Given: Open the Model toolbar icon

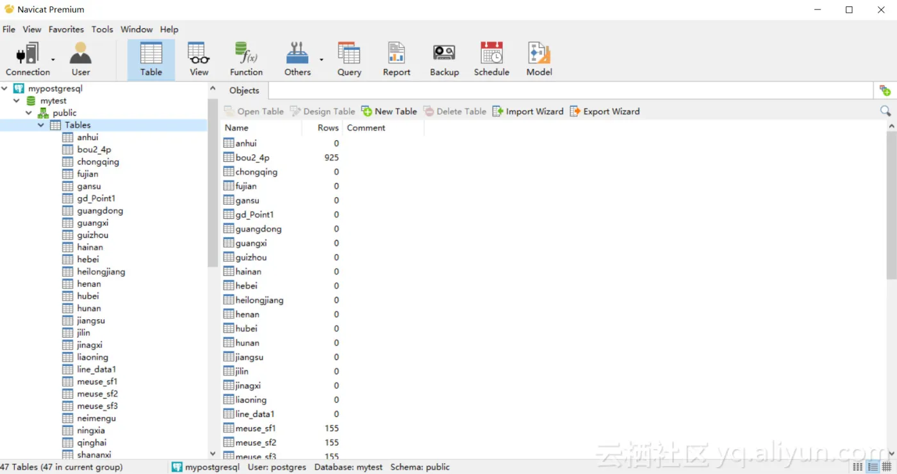Looking at the screenshot, I should 539,59.
